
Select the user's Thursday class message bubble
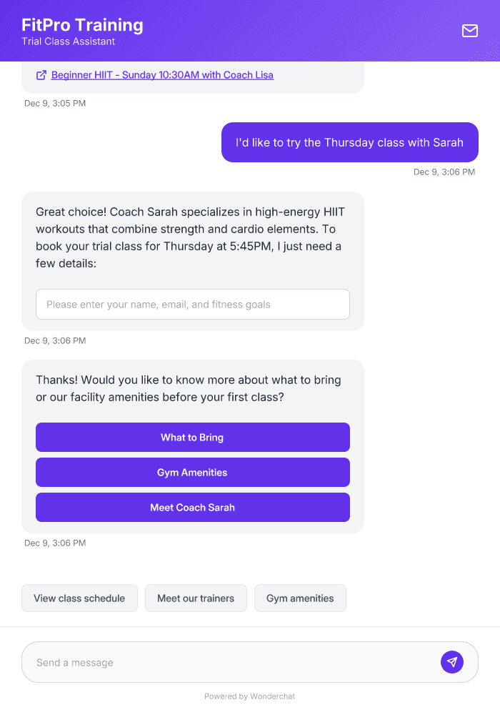tap(349, 142)
